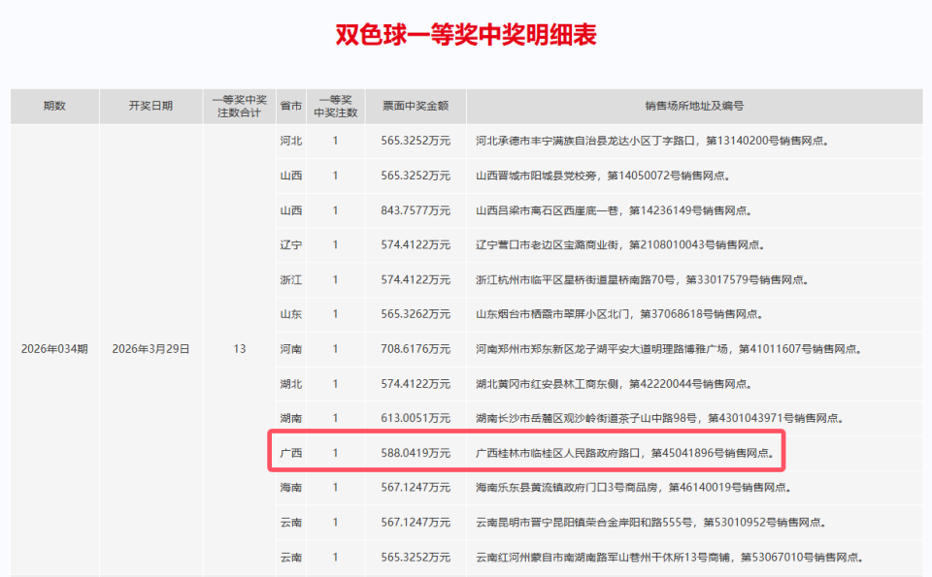This screenshot has width=932, height=577.
Task: Click 山西 in the 843.7577万元 row
Action: coord(291,210)
